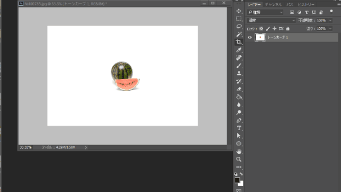
Task: Filter layers by shape layers icon
Action: click(314, 12)
